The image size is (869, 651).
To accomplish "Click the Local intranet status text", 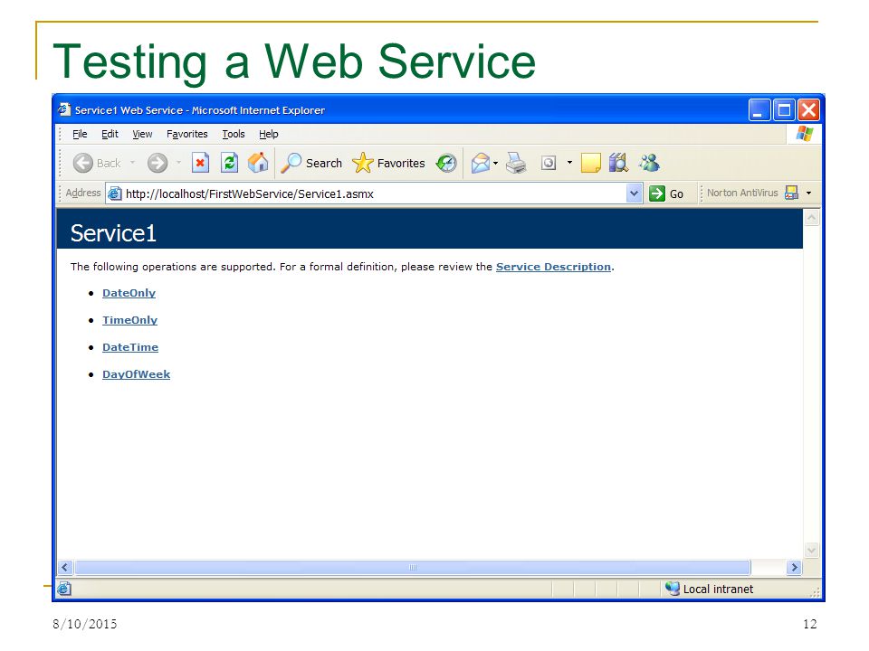I will pos(718,589).
